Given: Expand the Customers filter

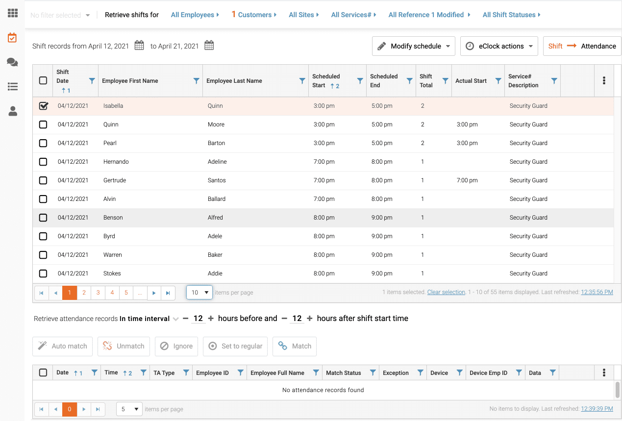Looking at the screenshot, I should pos(254,15).
